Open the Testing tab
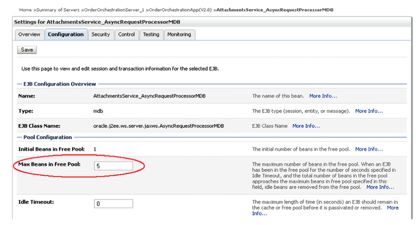 point(151,34)
